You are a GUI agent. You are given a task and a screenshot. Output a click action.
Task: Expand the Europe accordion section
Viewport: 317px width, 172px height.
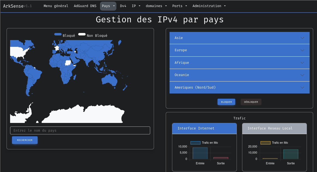click(239, 50)
